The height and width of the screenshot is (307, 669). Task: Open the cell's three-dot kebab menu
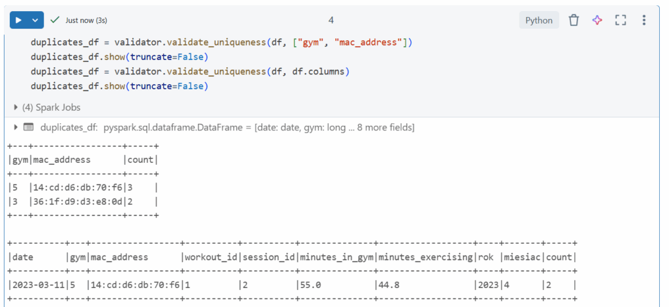[x=644, y=20]
